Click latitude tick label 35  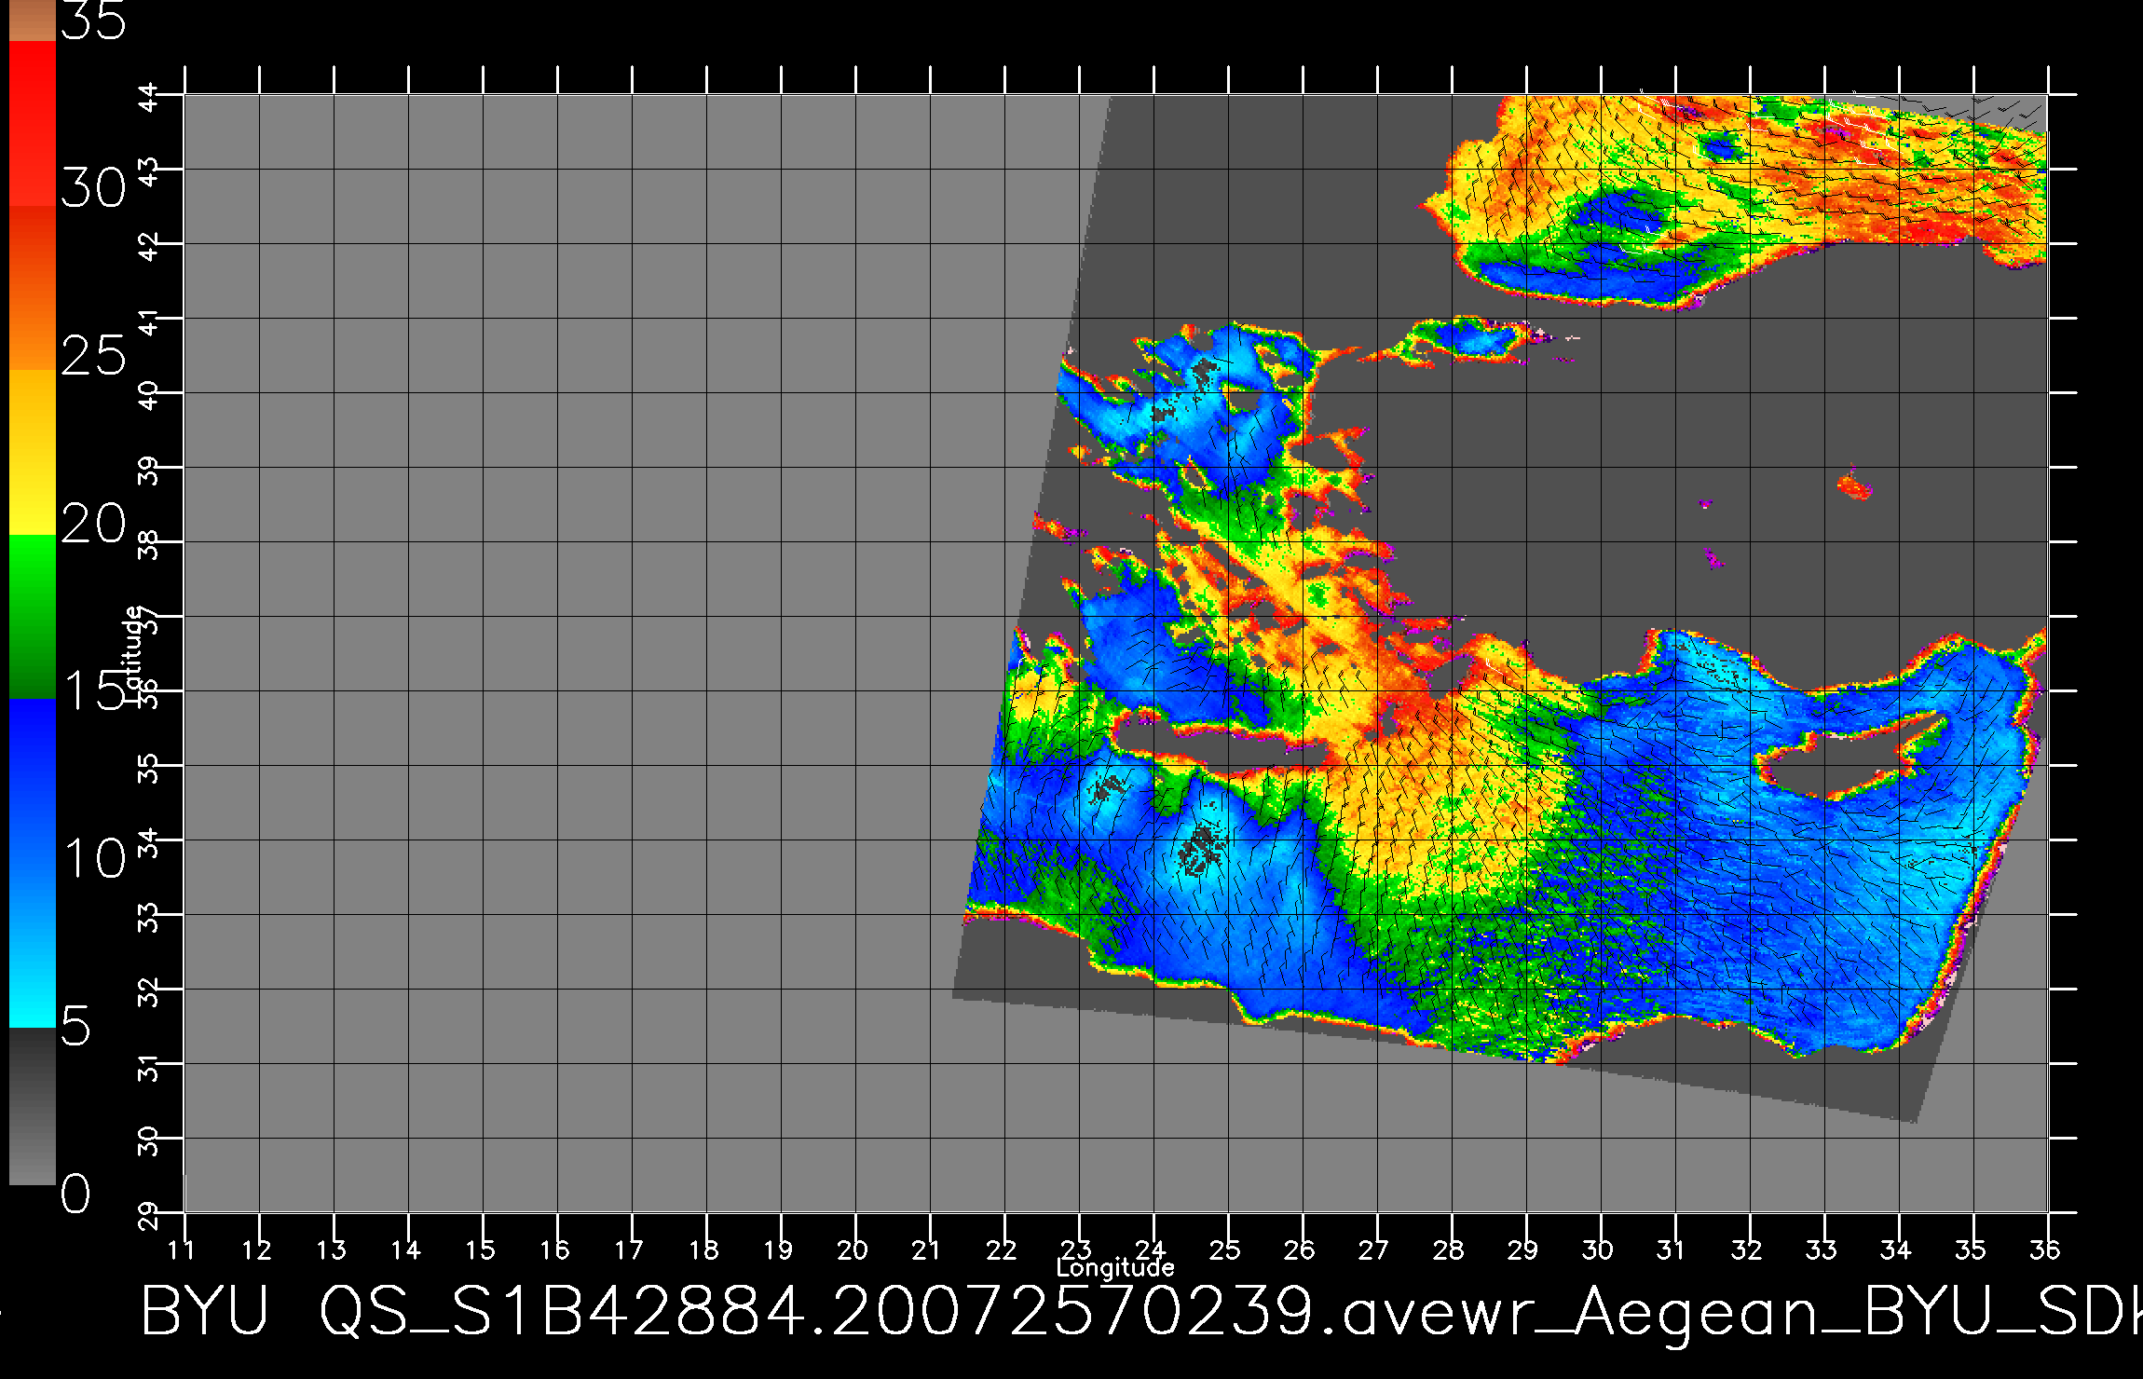click(149, 769)
